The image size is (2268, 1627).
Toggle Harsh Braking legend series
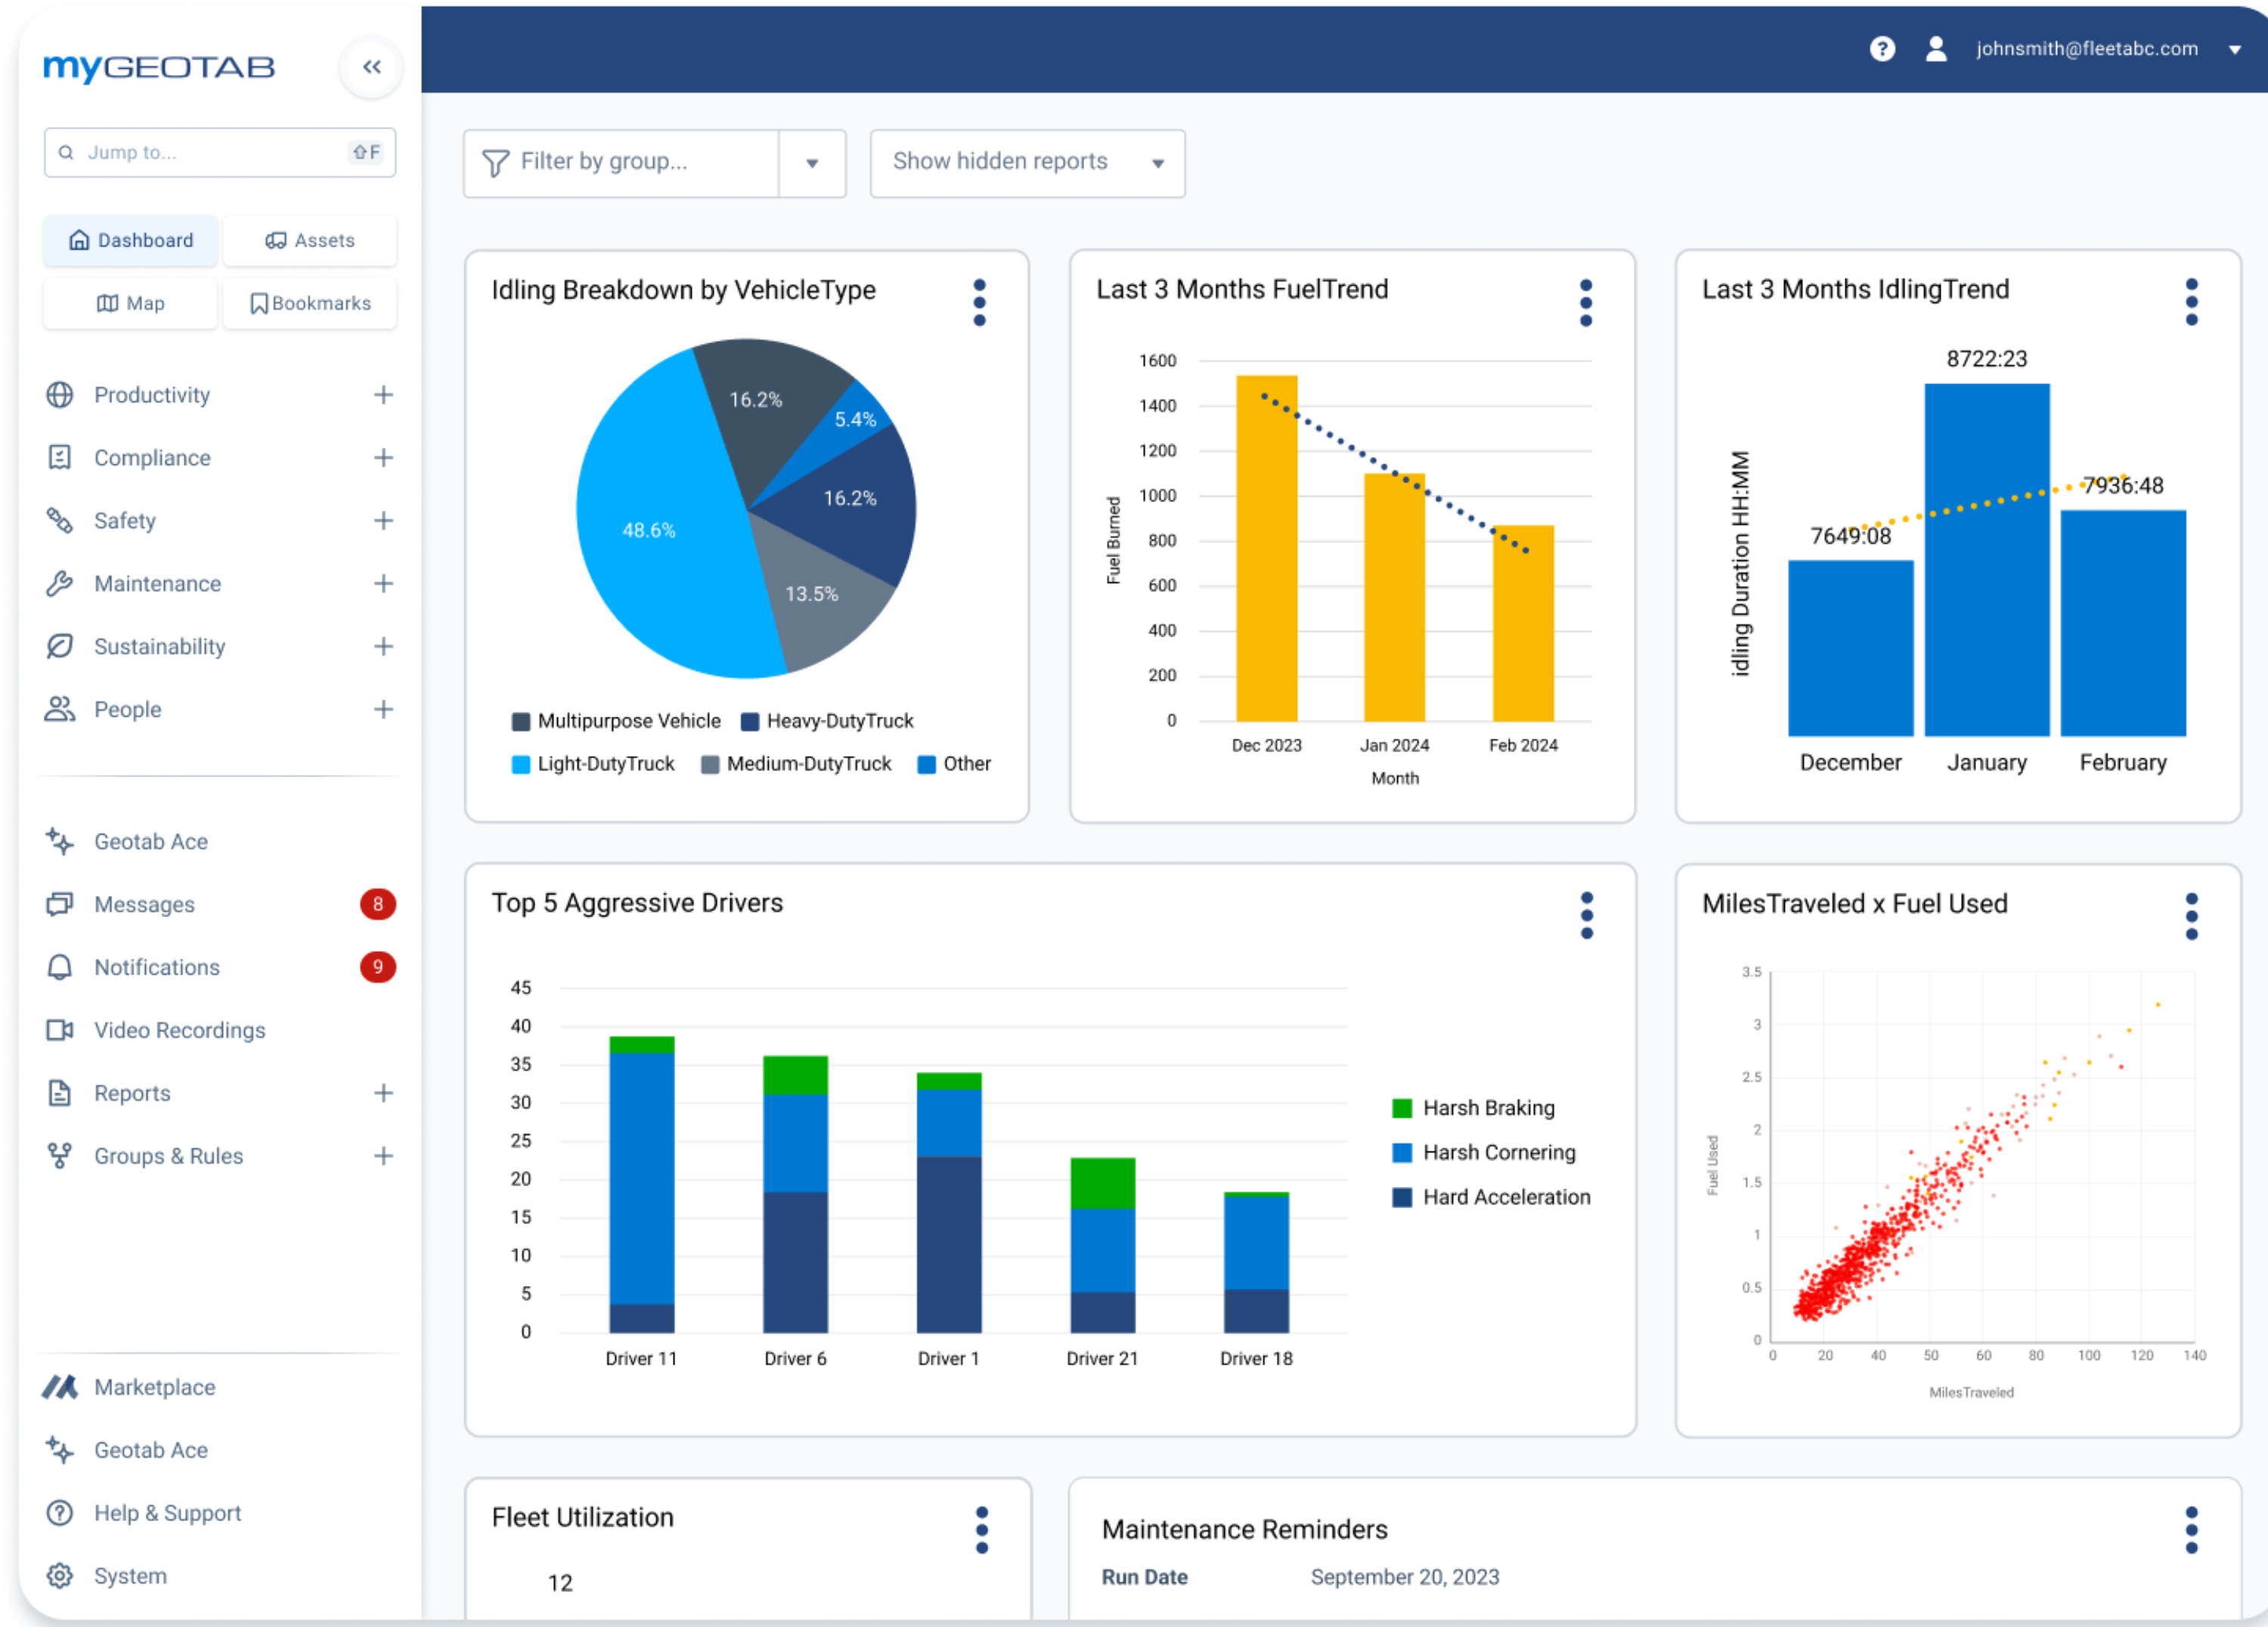tap(1474, 1108)
